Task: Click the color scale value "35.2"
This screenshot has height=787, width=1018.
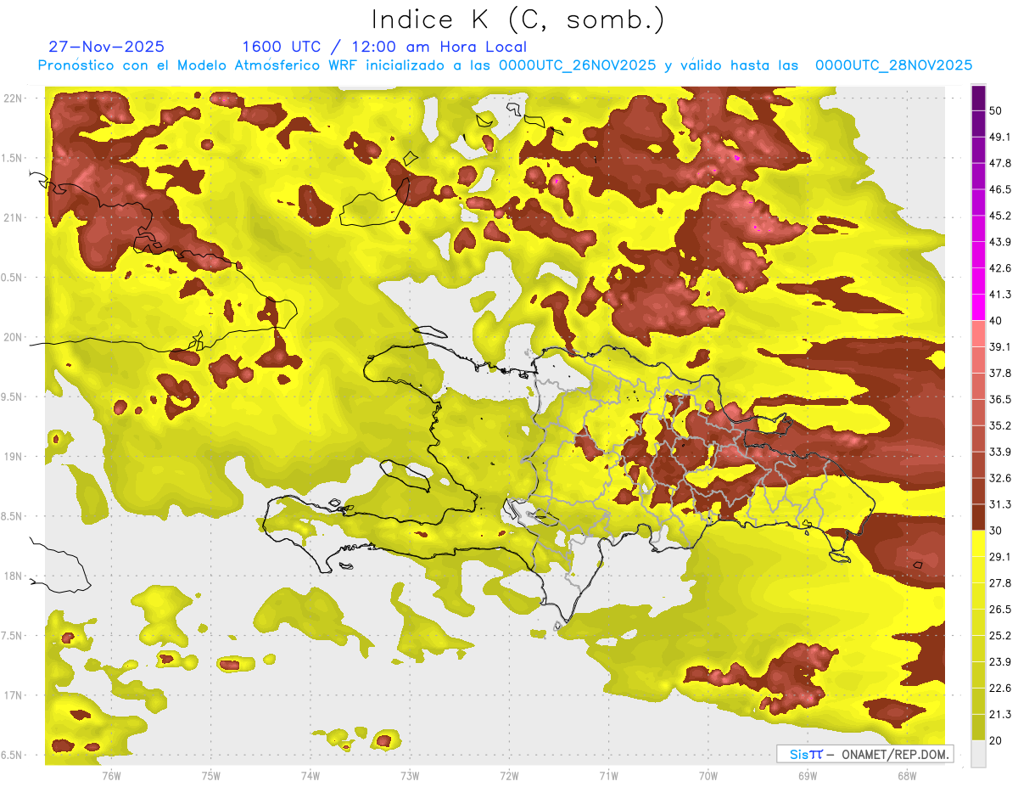Action: coord(1000,425)
